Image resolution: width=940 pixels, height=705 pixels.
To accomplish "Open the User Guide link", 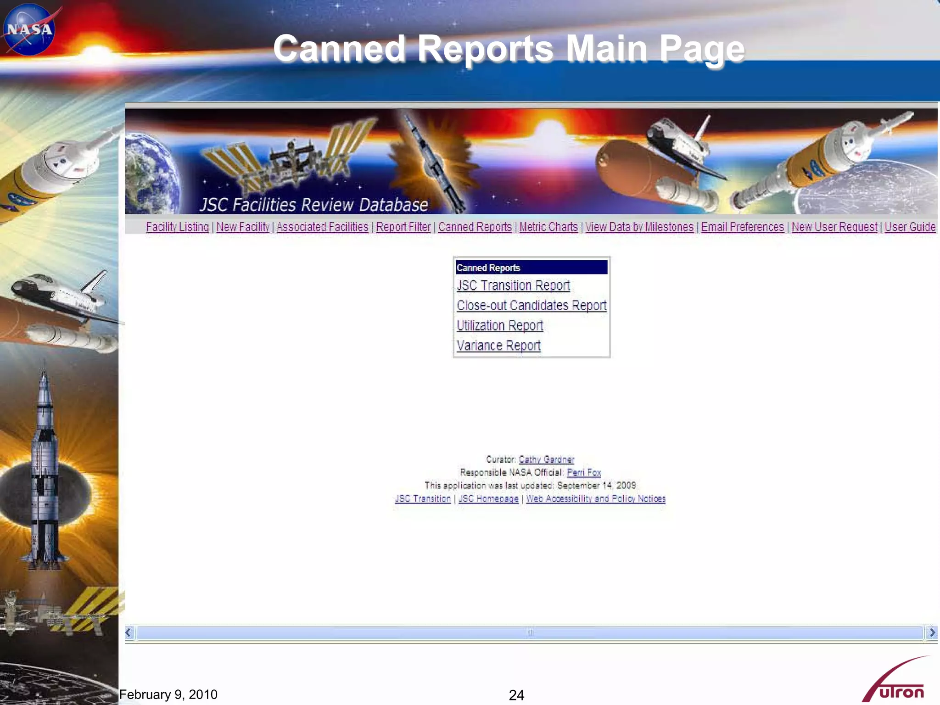I will coord(910,227).
